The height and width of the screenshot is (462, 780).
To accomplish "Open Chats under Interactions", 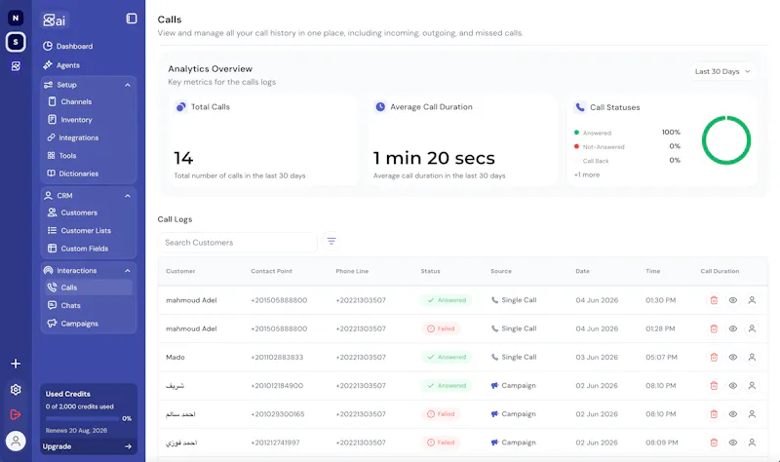I will [x=63, y=305].
